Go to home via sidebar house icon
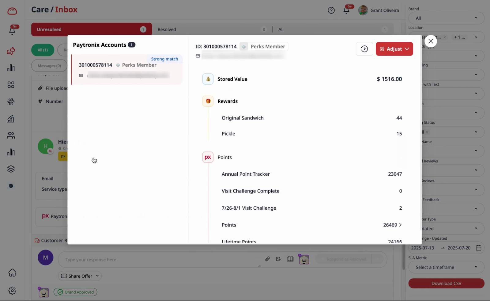This screenshot has width=490, height=301. coord(12,272)
